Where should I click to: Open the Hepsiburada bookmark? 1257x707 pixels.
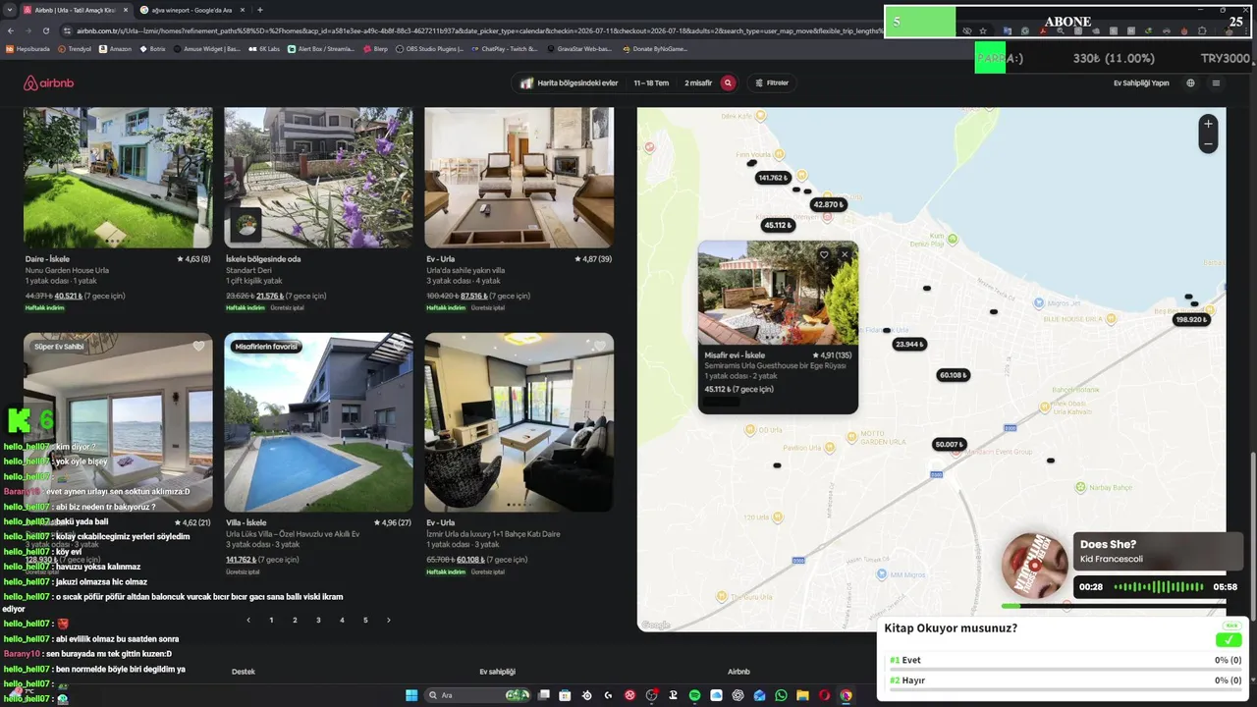(27, 48)
